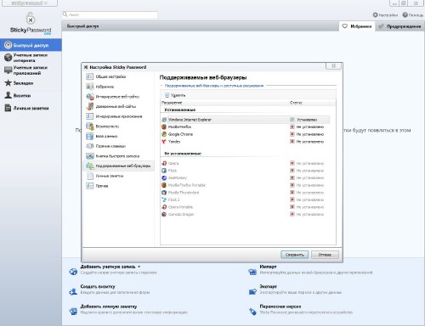Click the Opera browser icon
Viewport: 425px width, 326px height.
click(164, 163)
